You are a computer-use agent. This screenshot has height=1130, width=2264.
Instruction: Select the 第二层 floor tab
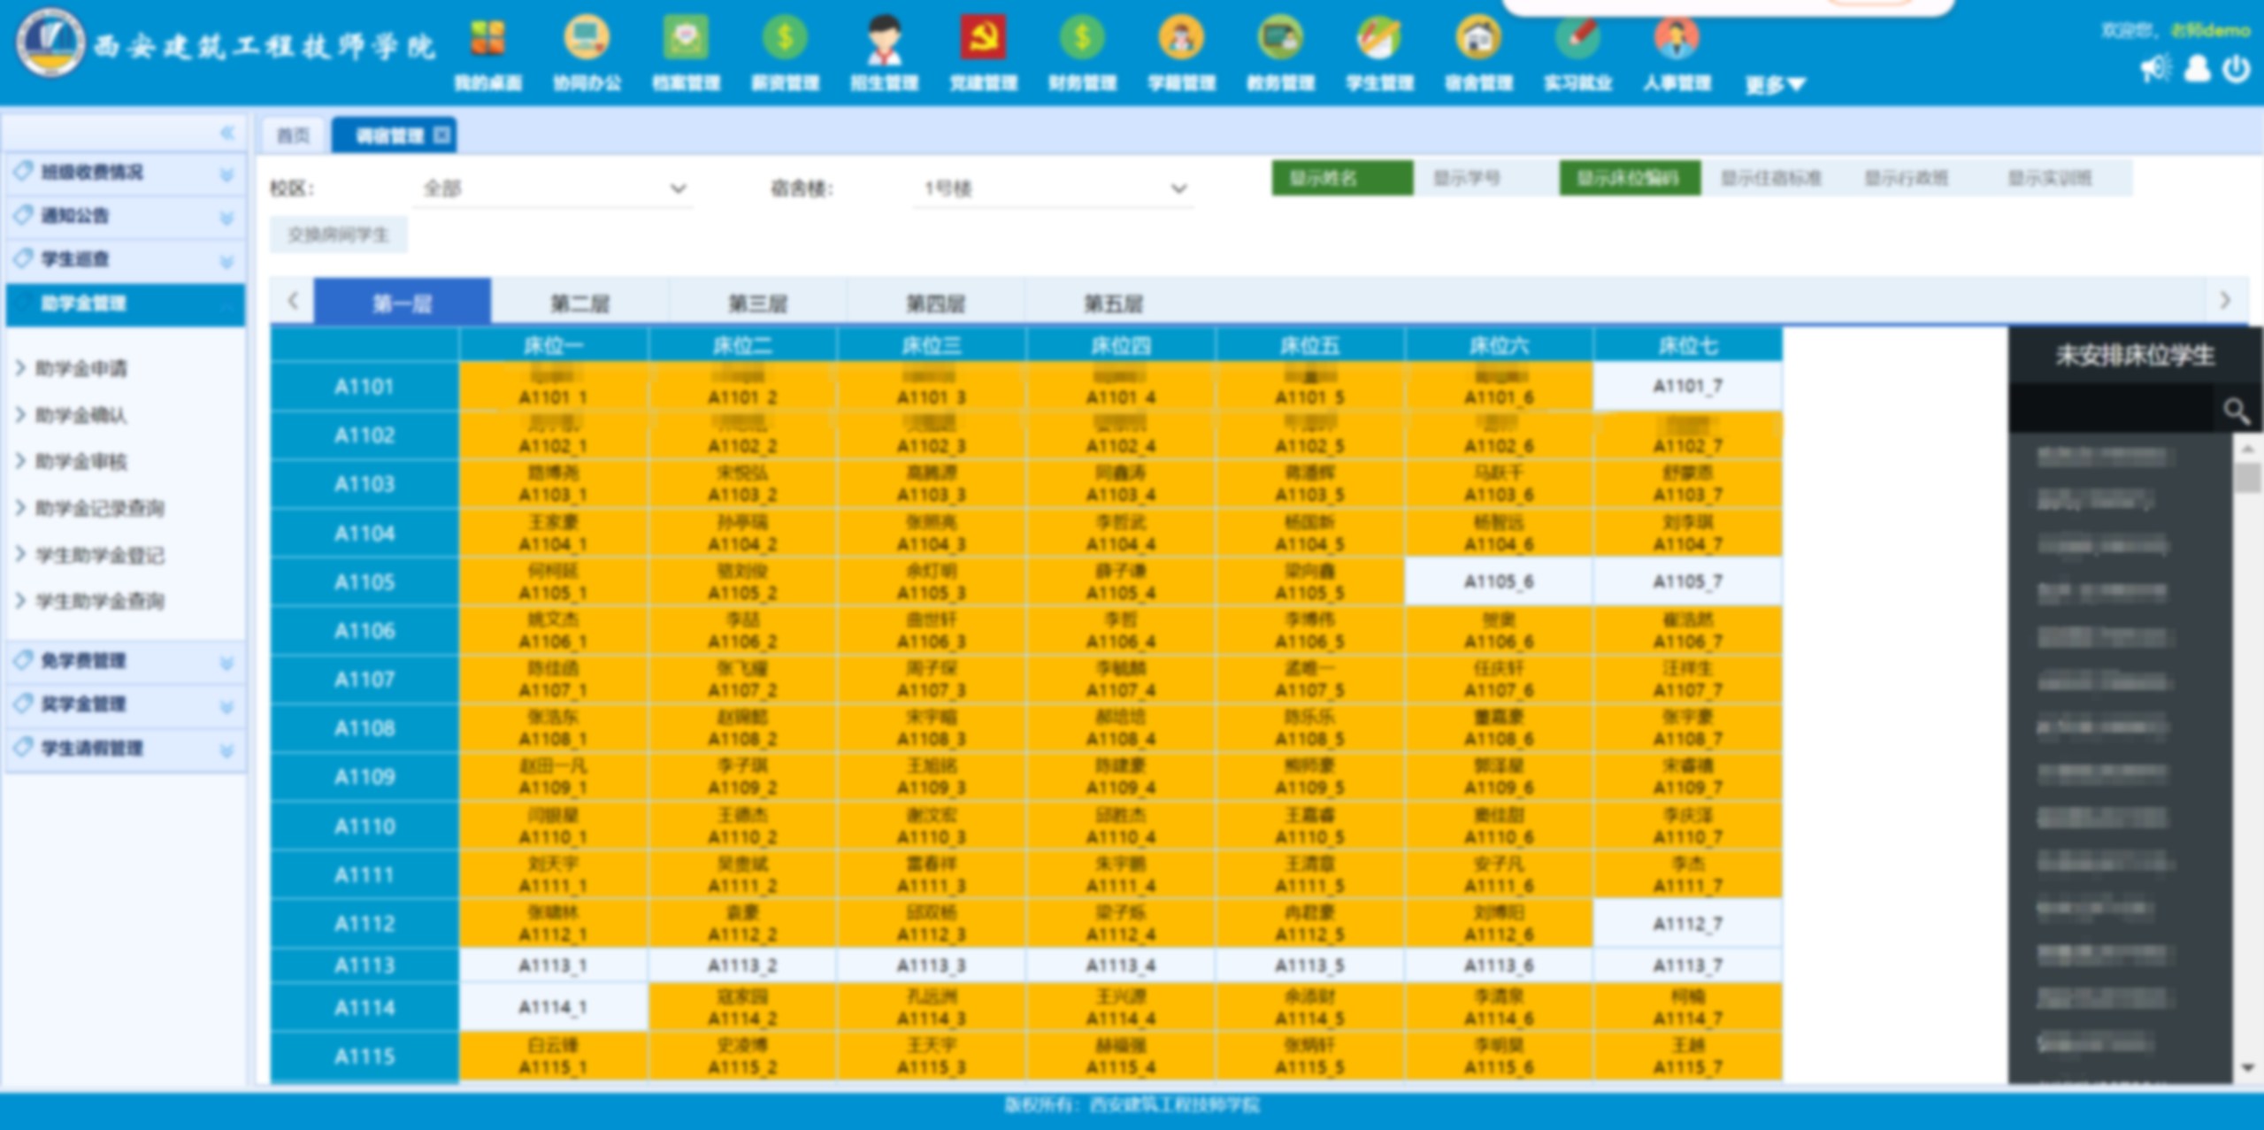(x=580, y=303)
